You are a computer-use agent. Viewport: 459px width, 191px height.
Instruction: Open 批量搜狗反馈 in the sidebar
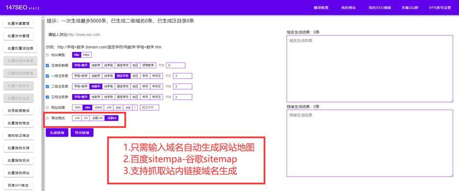pos(19,148)
